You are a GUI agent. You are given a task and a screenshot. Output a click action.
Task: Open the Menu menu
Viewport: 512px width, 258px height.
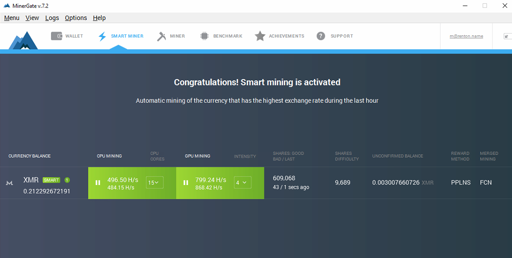tap(12, 18)
